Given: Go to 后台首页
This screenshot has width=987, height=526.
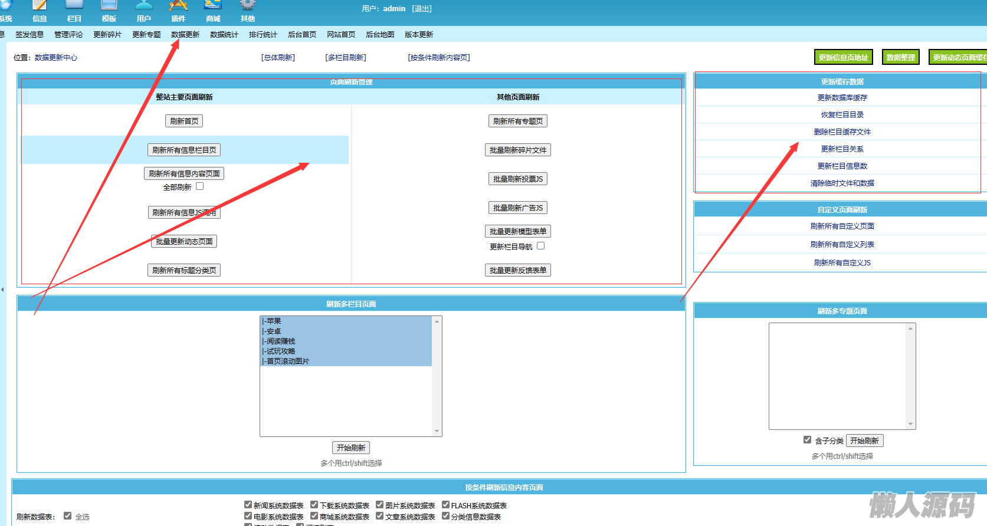Looking at the screenshot, I should (x=302, y=35).
